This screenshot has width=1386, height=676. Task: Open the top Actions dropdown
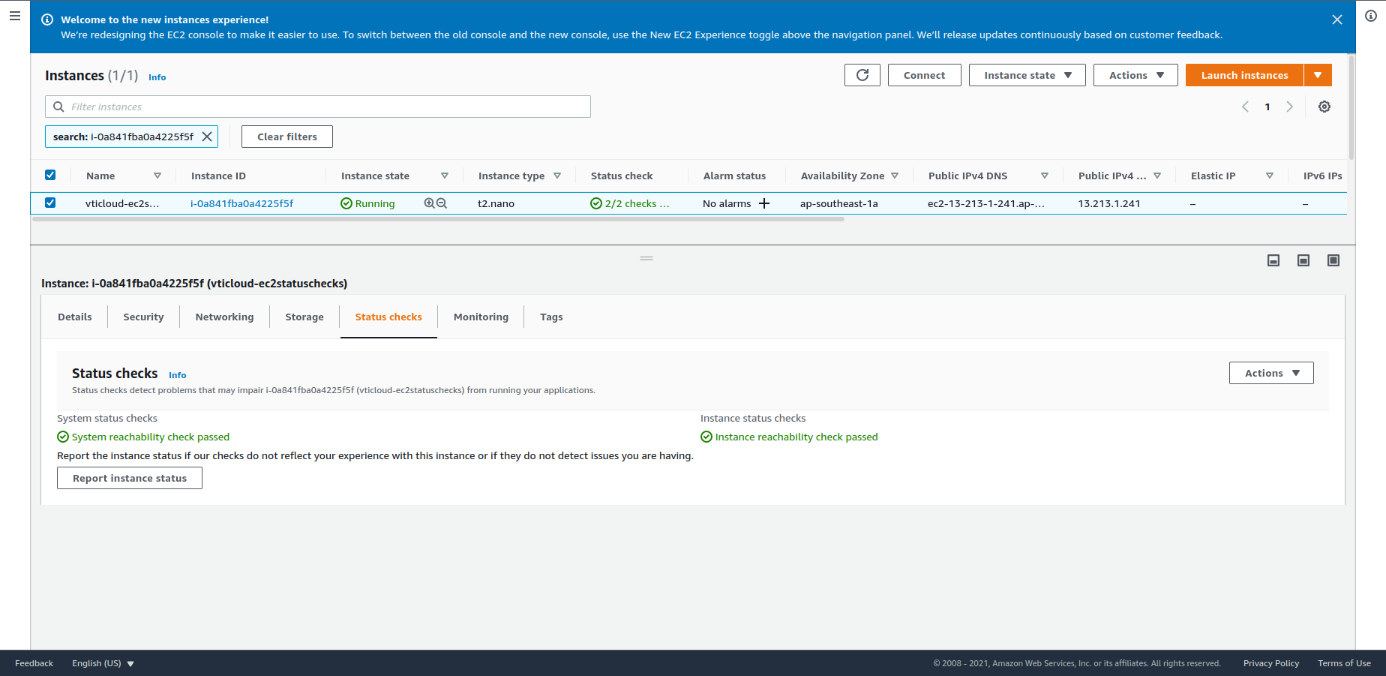(1135, 75)
